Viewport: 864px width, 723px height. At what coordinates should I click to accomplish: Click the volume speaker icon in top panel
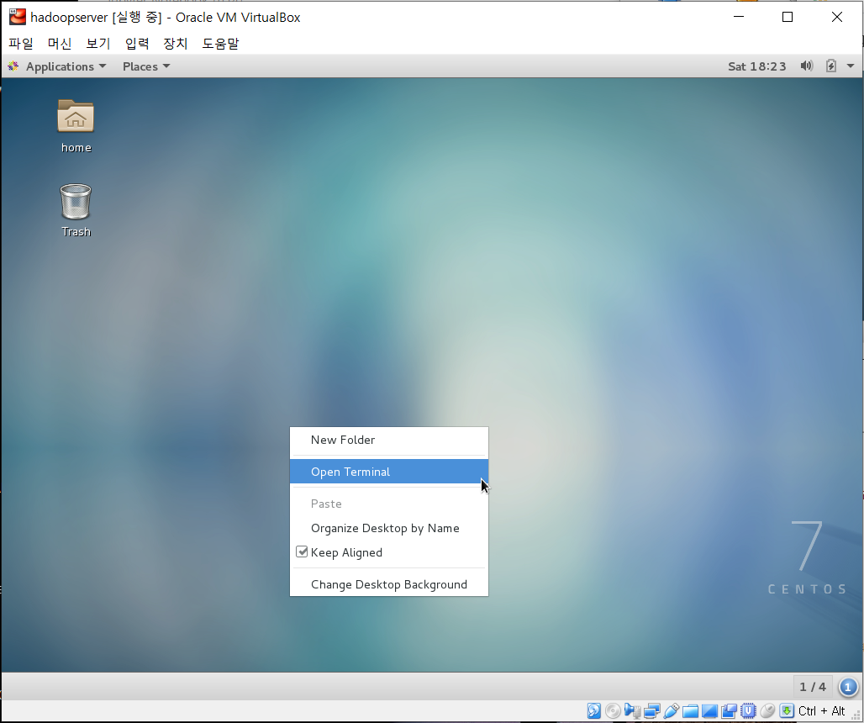point(807,66)
